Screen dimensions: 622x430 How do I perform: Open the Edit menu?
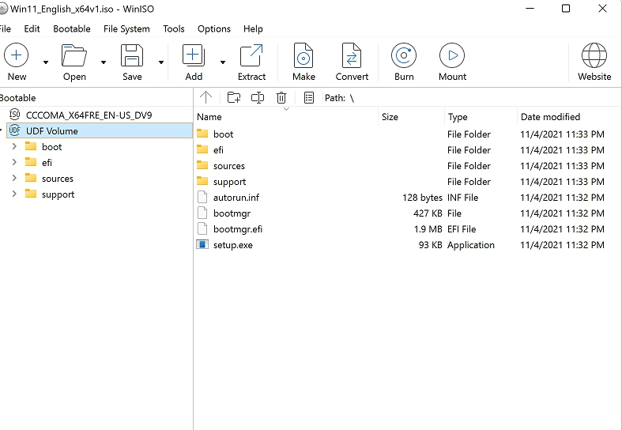coord(32,28)
